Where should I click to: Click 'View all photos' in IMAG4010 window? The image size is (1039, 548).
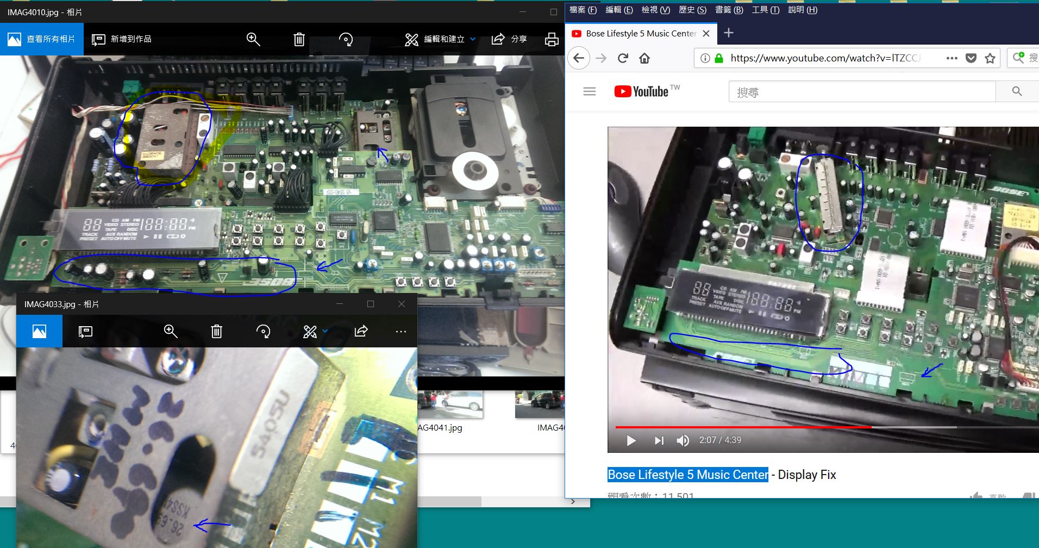[41, 39]
